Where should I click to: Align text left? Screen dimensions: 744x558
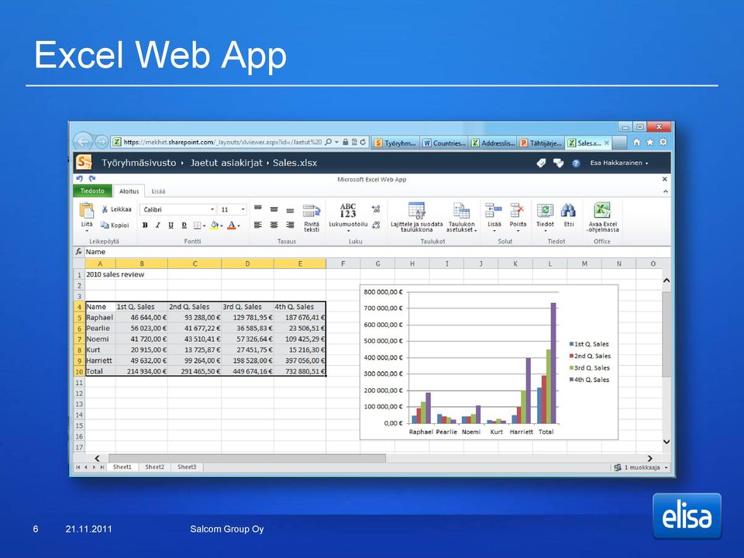click(258, 225)
